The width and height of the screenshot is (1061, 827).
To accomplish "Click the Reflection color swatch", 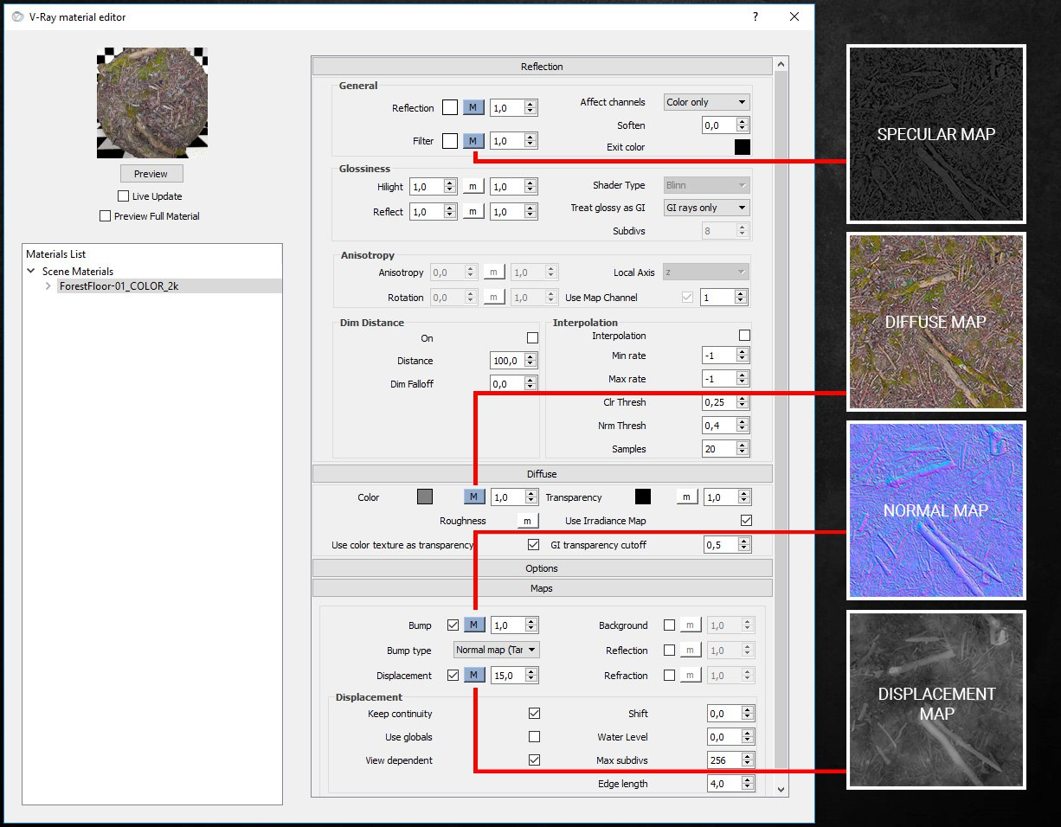I will point(449,108).
